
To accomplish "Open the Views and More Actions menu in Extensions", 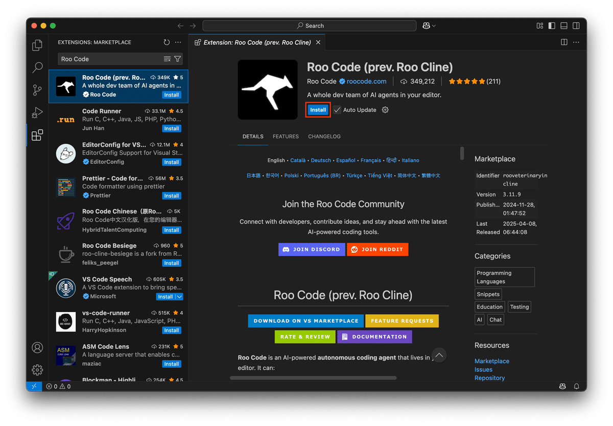I will click(x=178, y=42).
